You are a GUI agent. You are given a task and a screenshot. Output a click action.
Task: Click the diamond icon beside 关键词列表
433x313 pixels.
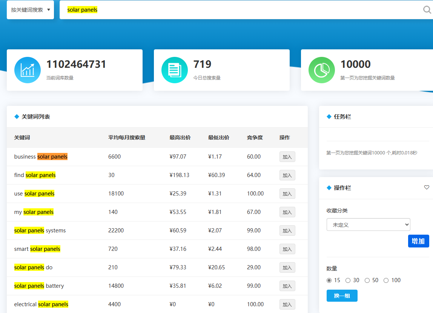17,117
